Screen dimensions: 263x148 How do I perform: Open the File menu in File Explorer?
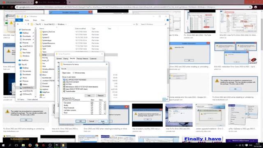coord(19,20)
